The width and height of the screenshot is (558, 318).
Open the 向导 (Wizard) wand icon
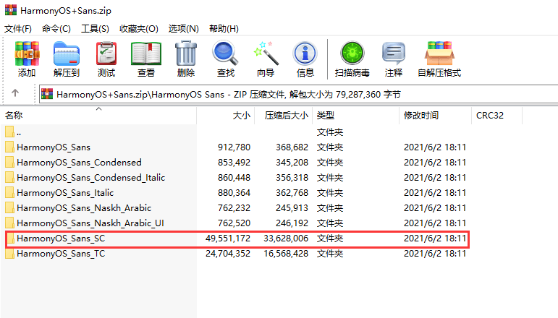coord(266,53)
